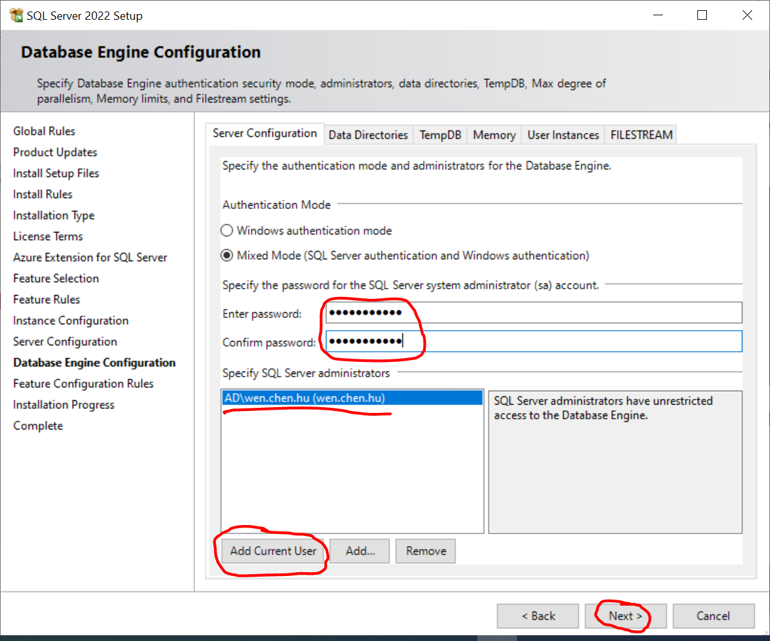
Task: Click Azure Extension for SQL Server step
Action: tap(90, 257)
